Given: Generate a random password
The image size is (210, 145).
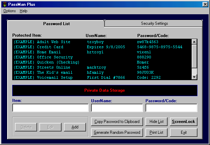Looking at the screenshot, I should click(x=117, y=132).
